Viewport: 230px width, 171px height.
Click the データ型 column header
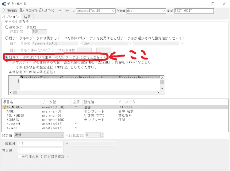pos(56,102)
